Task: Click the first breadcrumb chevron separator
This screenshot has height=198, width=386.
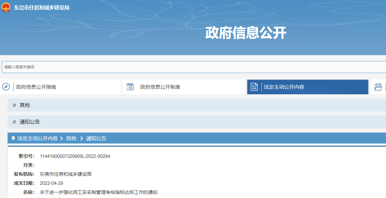Action: click(x=62, y=138)
